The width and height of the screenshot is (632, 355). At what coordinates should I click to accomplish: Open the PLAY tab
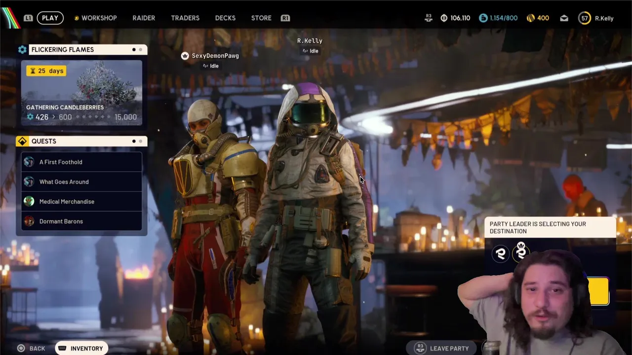coord(50,18)
